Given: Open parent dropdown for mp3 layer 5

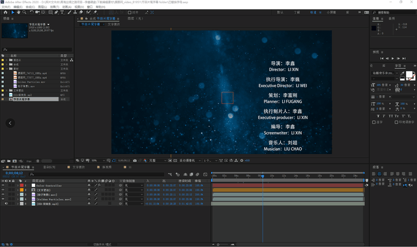Looking at the screenshot, I should (x=134, y=203).
